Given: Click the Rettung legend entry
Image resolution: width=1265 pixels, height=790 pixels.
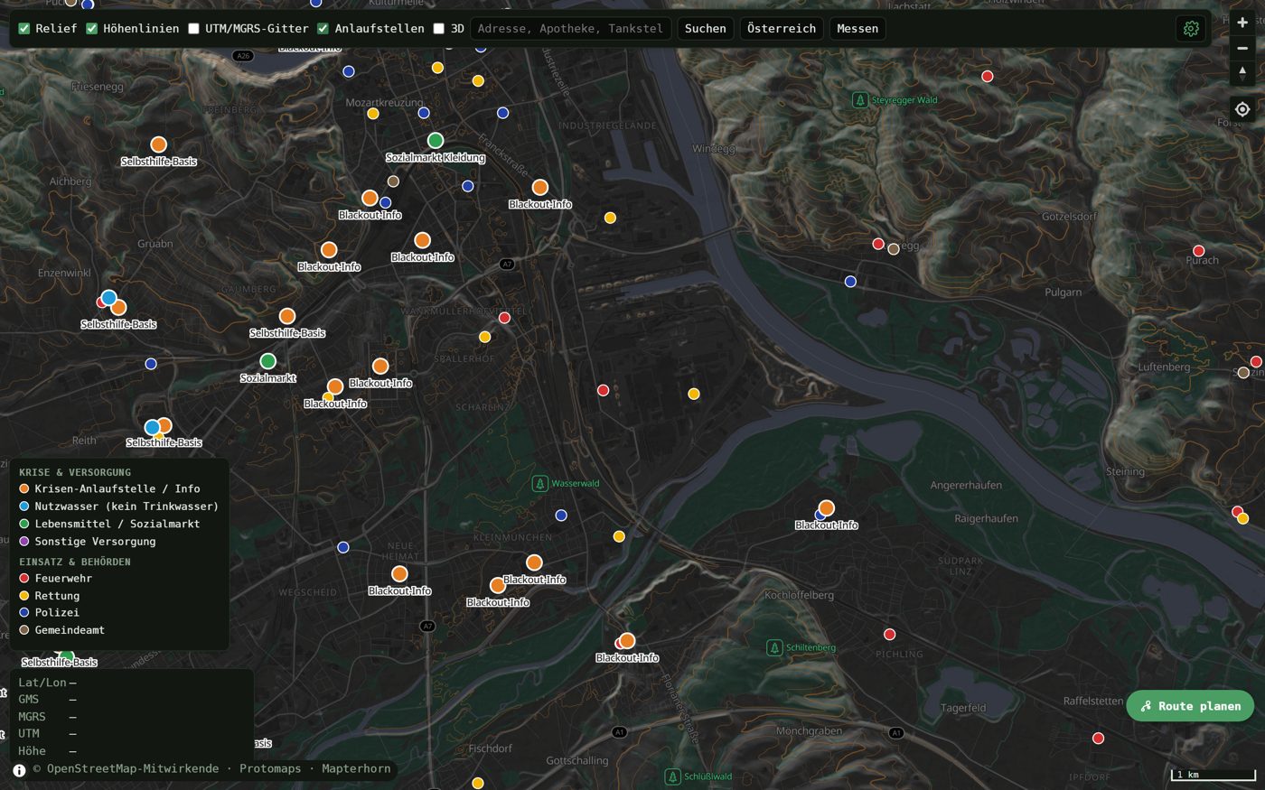Looking at the screenshot, I should (x=50, y=596).
